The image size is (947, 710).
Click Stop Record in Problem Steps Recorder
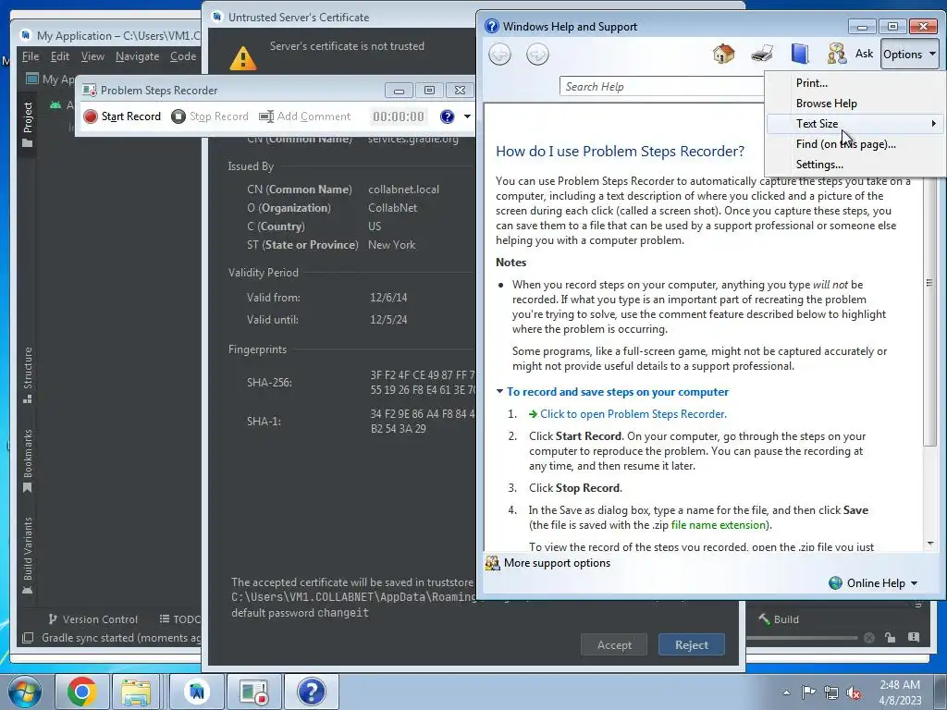pyautogui.click(x=210, y=116)
